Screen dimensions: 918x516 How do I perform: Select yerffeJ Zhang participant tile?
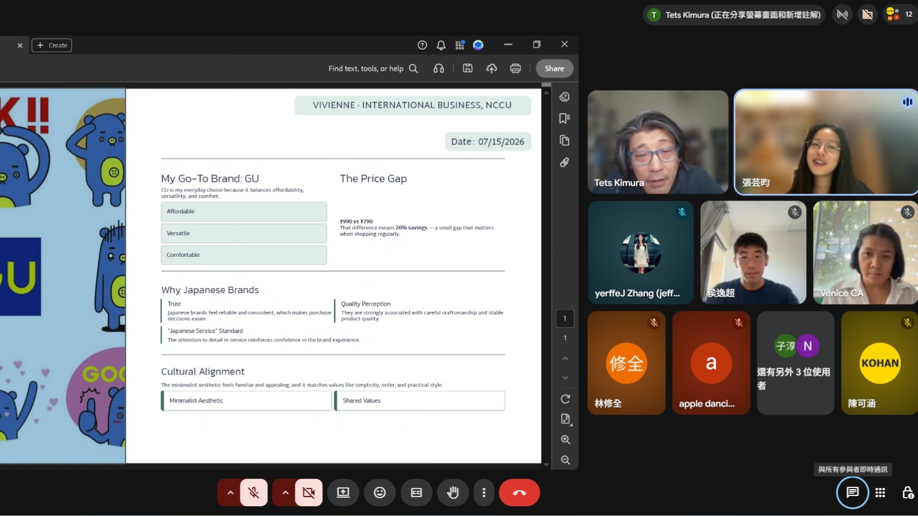pos(641,252)
